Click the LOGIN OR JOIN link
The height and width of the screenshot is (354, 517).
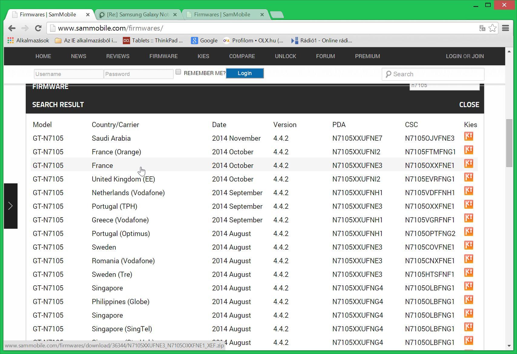465,56
